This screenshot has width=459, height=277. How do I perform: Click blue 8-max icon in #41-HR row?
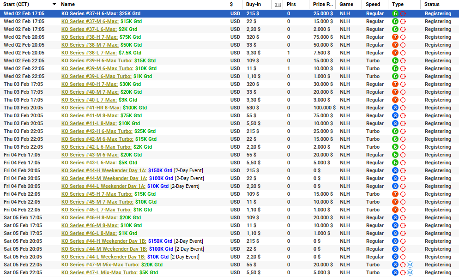point(395,108)
